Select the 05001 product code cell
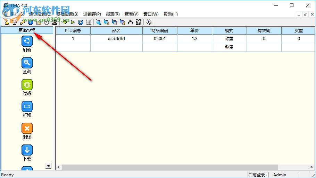 click(160, 39)
